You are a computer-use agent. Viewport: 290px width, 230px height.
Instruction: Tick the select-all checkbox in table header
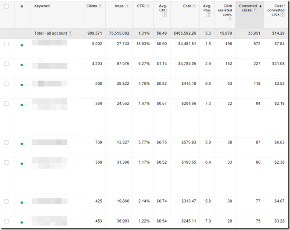tap(6, 6)
